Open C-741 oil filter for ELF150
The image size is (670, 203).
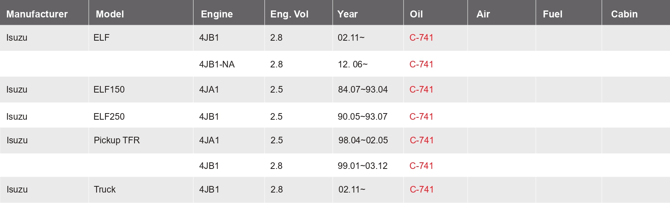tap(421, 89)
